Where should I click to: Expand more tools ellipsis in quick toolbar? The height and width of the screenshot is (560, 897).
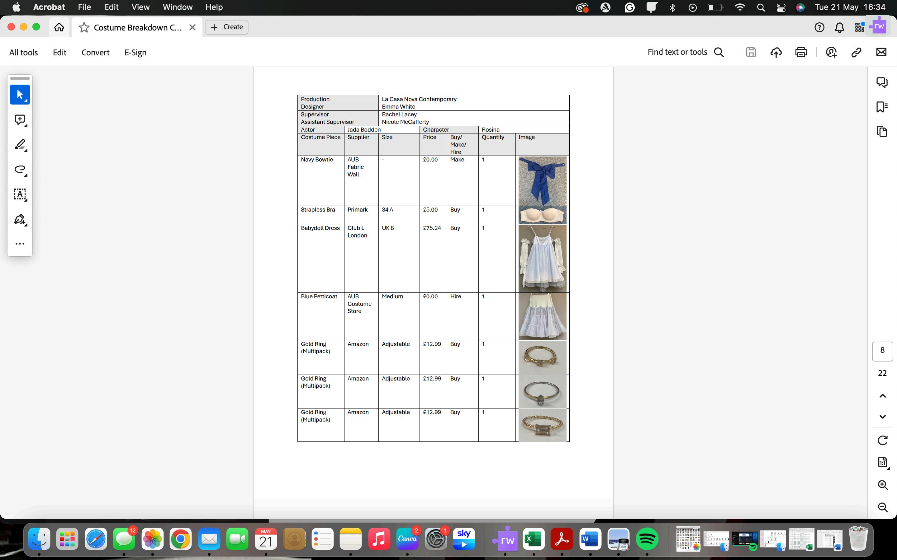(20, 244)
